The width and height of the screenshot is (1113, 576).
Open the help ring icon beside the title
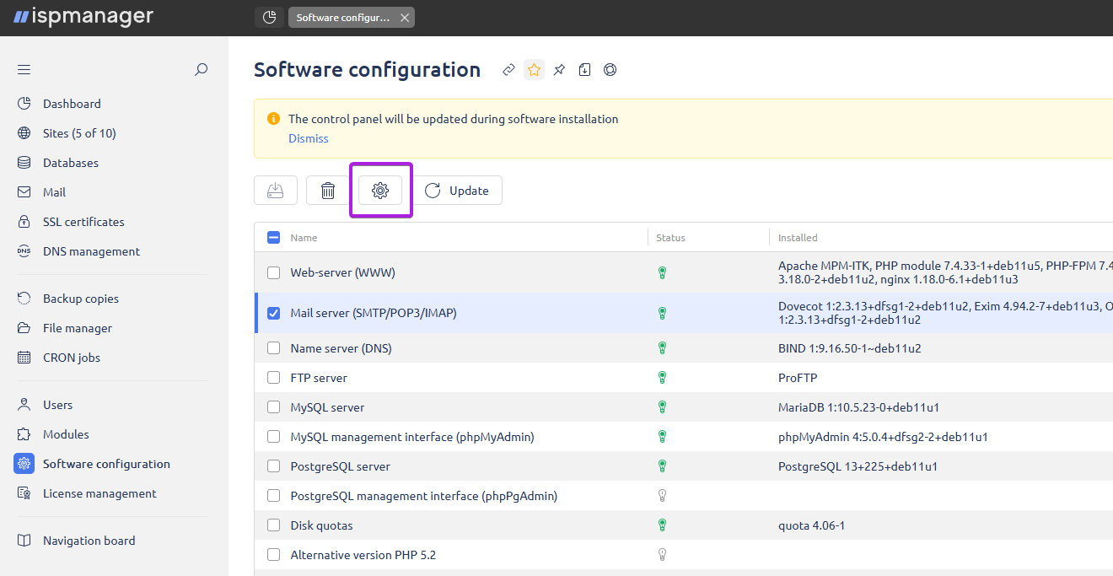[x=610, y=69]
